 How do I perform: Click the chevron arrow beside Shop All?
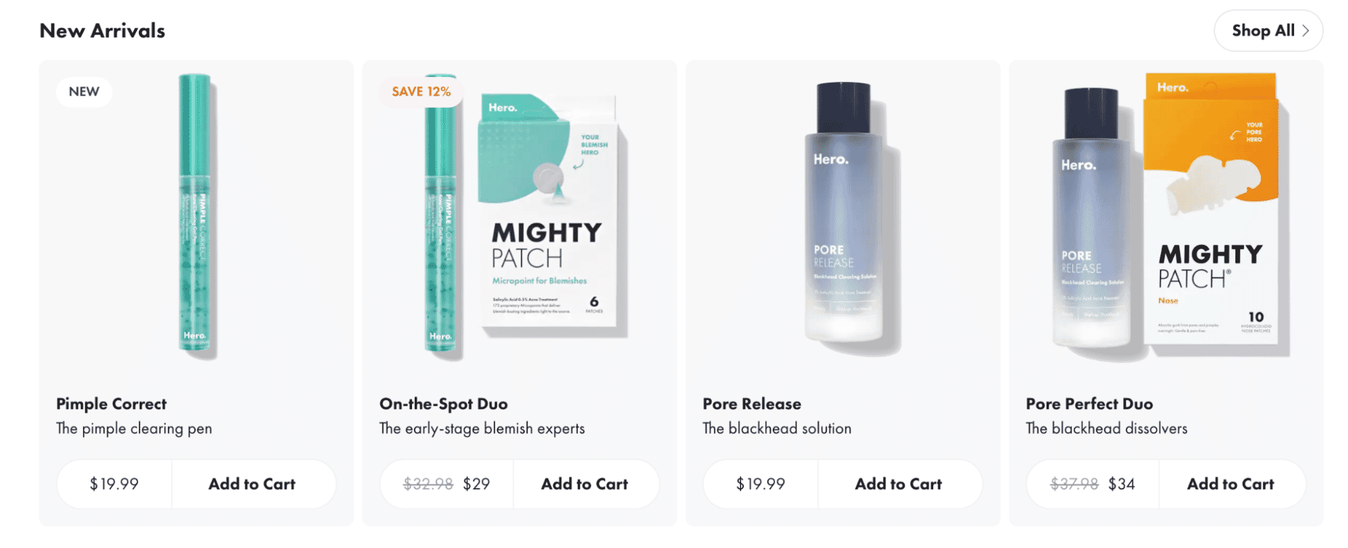click(1306, 30)
